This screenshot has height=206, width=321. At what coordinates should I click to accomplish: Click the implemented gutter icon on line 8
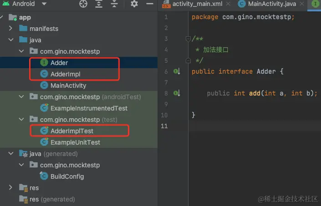pyautogui.click(x=177, y=93)
